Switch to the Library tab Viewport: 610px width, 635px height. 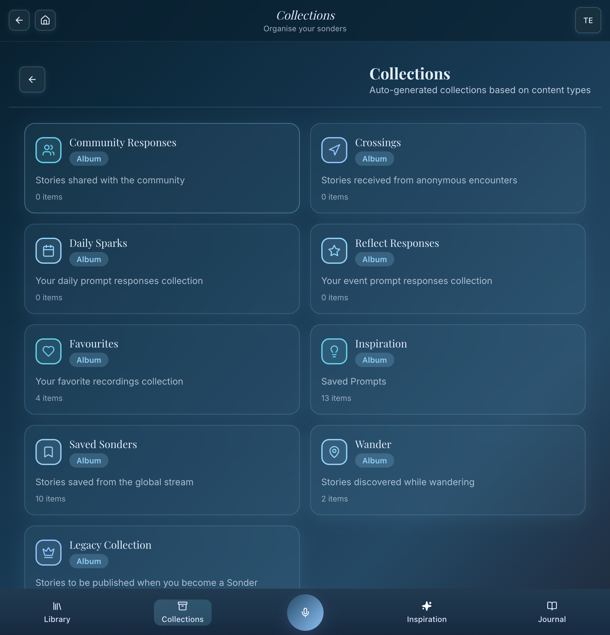[57, 612]
